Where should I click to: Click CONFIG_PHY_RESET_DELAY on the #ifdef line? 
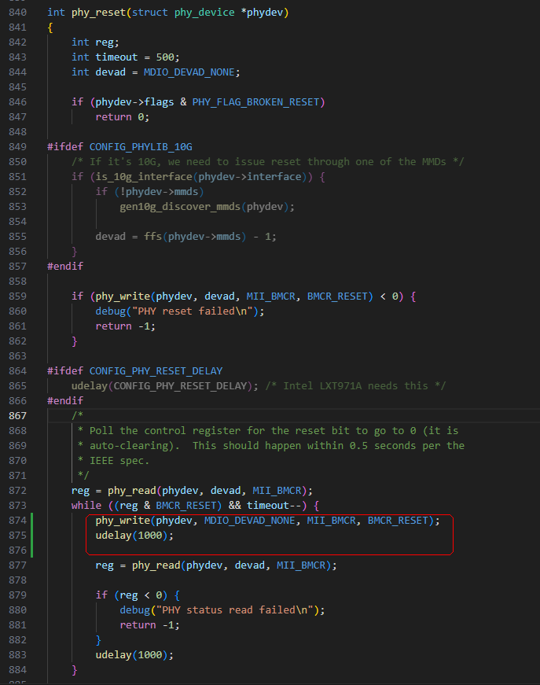[156, 371]
